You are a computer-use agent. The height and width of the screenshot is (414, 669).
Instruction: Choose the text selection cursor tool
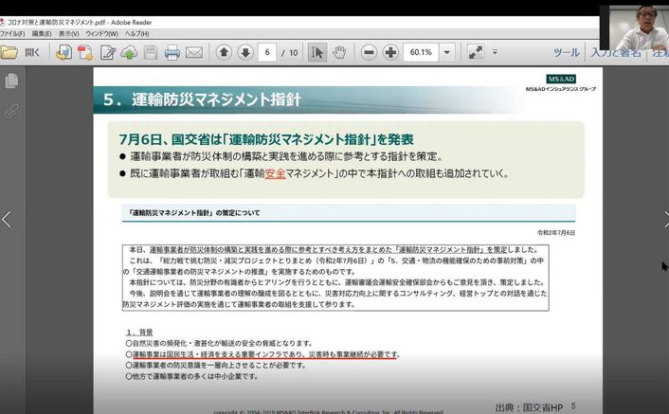click(x=318, y=52)
